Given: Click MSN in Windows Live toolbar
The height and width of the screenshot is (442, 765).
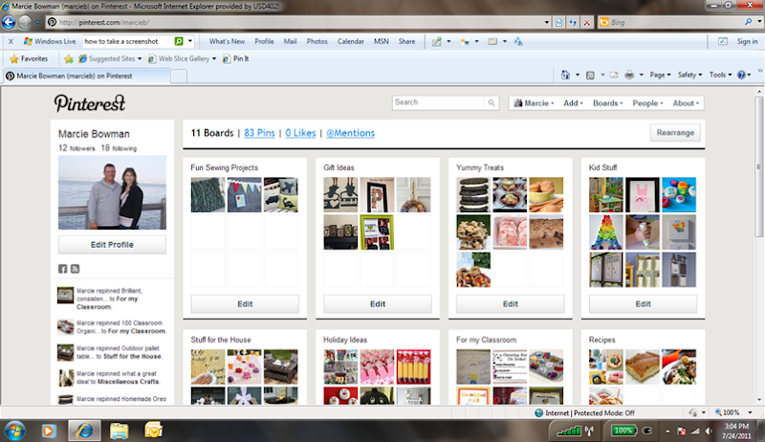Looking at the screenshot, I should pyautogui.click(x=382, y=41).
